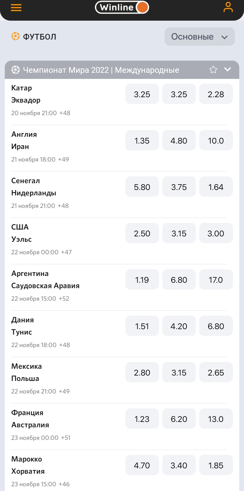Open the Дания vs Тунис match
This screenshot has width=244, height=491.
[x=22, y=326]
